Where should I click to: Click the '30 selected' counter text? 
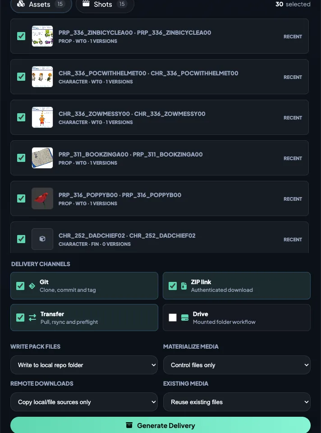(x=293, y=4)
